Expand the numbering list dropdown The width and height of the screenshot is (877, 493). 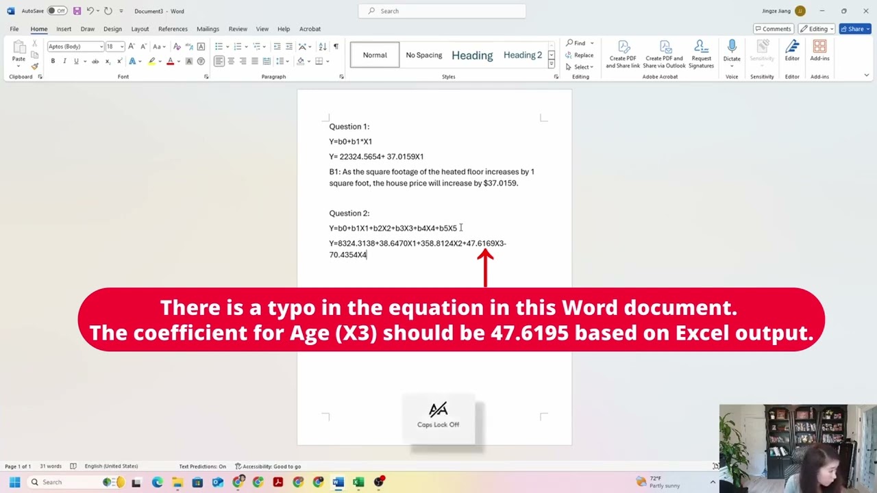[x=245, y=47]
